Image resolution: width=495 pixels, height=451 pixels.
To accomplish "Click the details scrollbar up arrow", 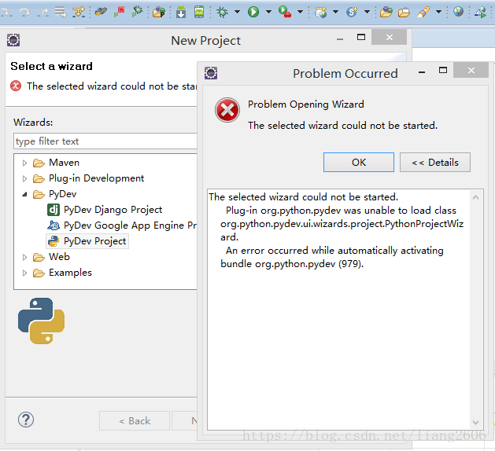I will 476,198.
